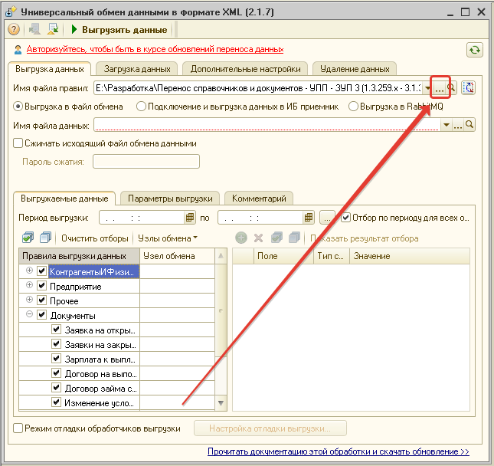Expand the 'Прочее' tree node

[x=29, y=300]
